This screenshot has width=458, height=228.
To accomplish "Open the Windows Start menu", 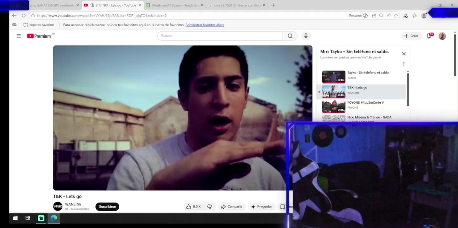I will tap(15, 218).
